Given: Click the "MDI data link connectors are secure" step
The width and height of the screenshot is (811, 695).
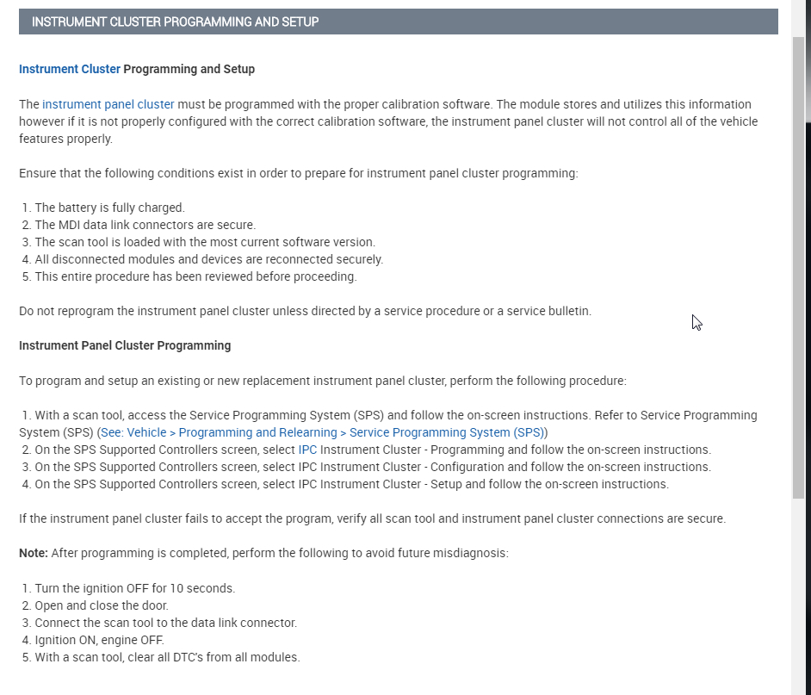Looking at the screenshot, I should [x=145, y=225].
